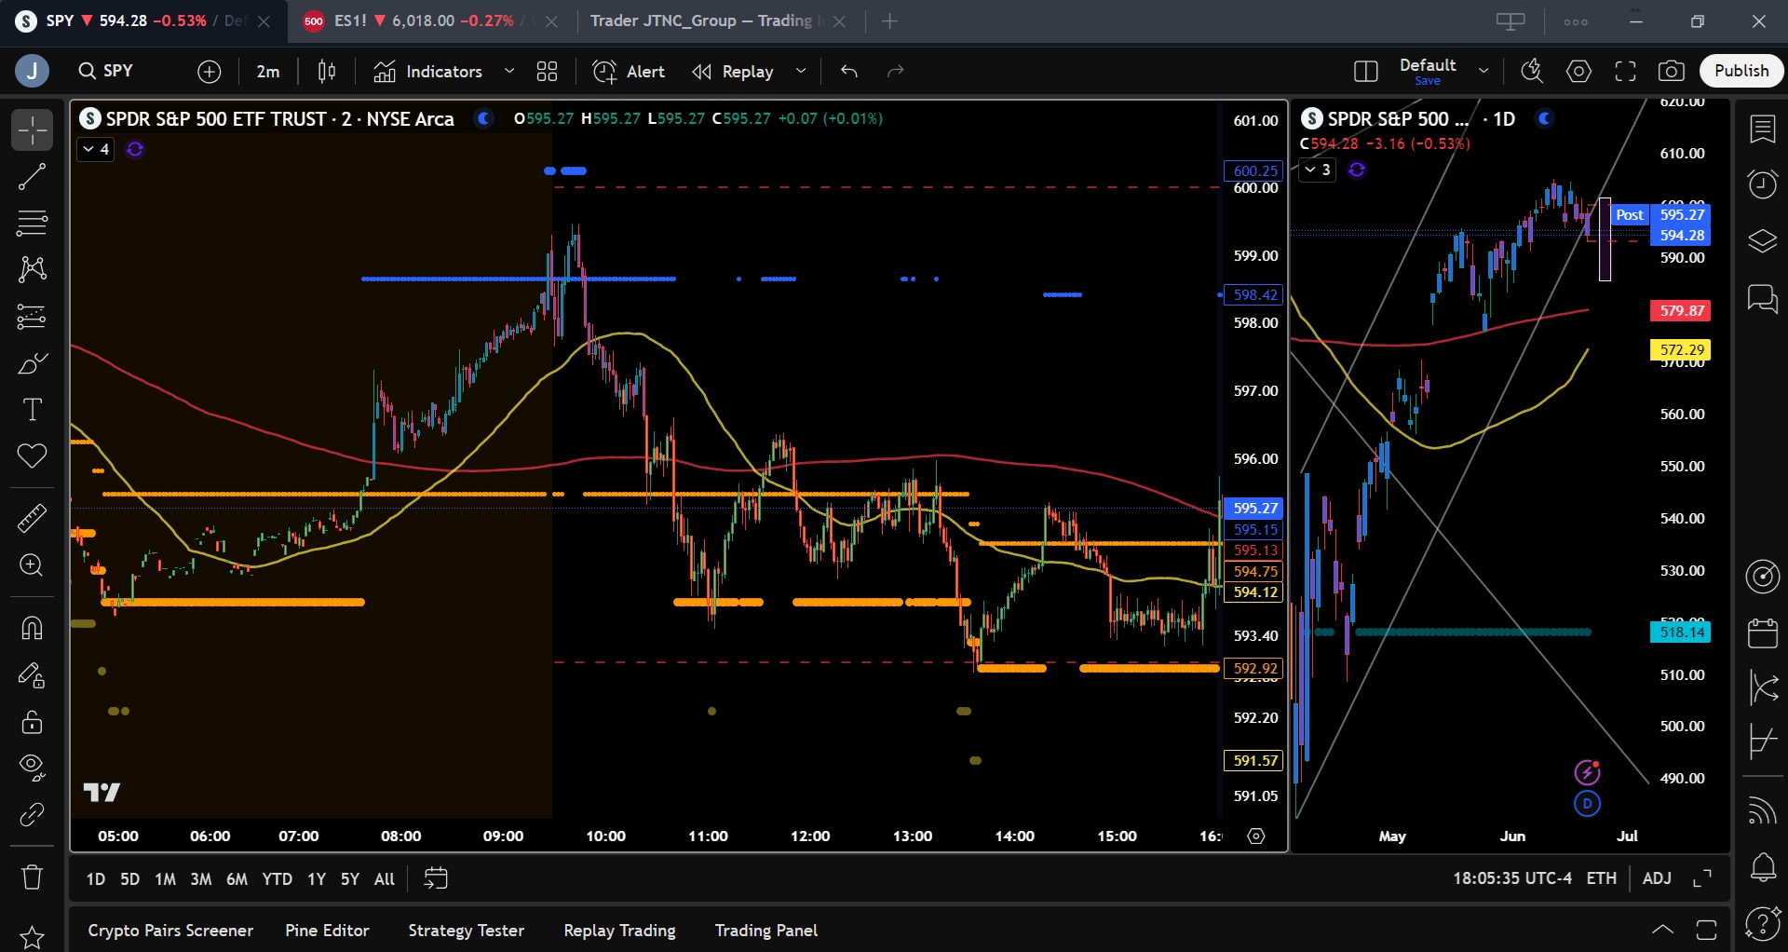This screenshot has height=952, width=1788.
Task: Open the pattern drawing tools
Action: tap(32, 270)
